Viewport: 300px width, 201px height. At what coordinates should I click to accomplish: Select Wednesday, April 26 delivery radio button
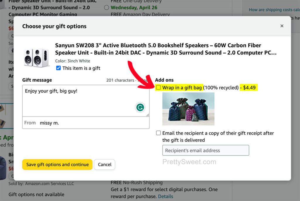coord(107,7)
